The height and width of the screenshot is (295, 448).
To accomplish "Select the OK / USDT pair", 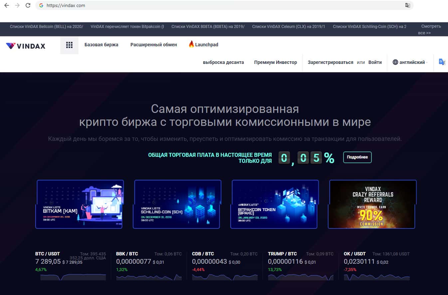I will [355, 254].
